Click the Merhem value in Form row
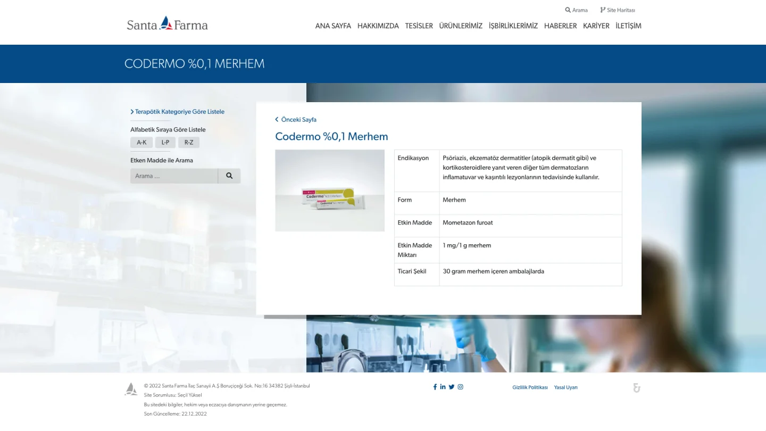Screen dimensions: 766x431 (x=454, y=200)
